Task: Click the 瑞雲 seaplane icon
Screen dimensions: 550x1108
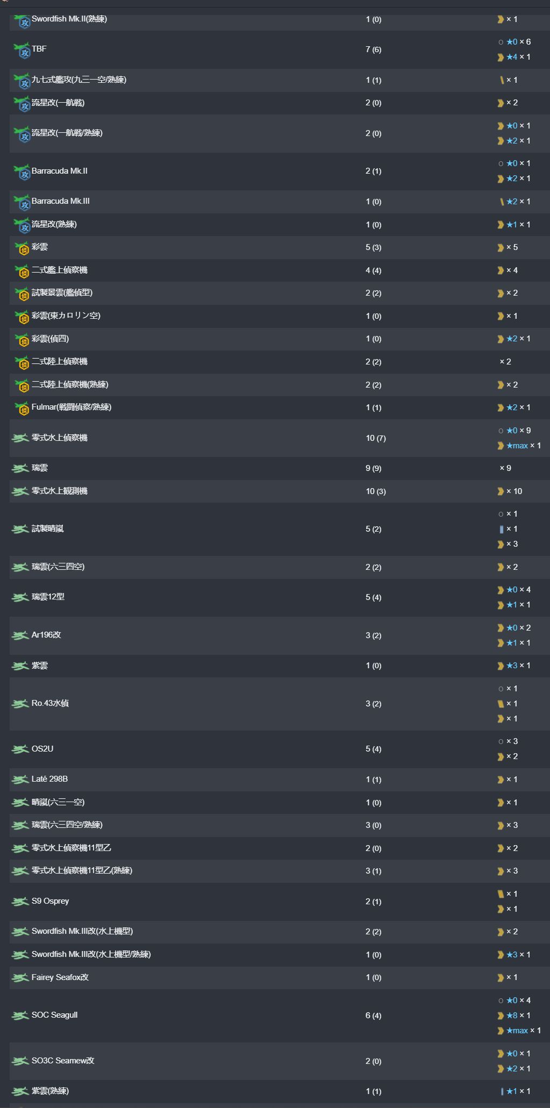Action: (x=20, y=468)
